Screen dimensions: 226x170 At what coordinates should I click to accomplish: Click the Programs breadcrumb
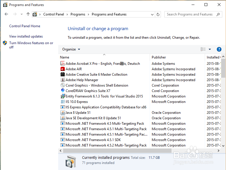coord(78,14)
